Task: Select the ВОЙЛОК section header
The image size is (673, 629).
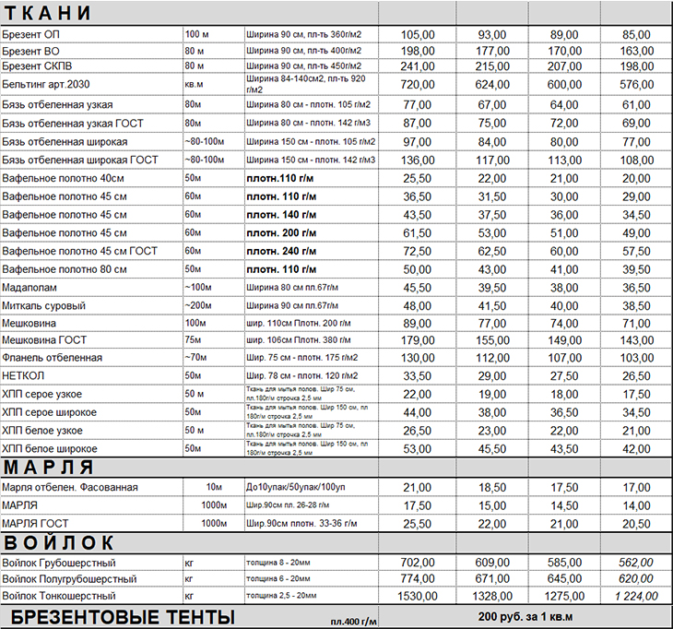Action: click(x=59, y=542)
